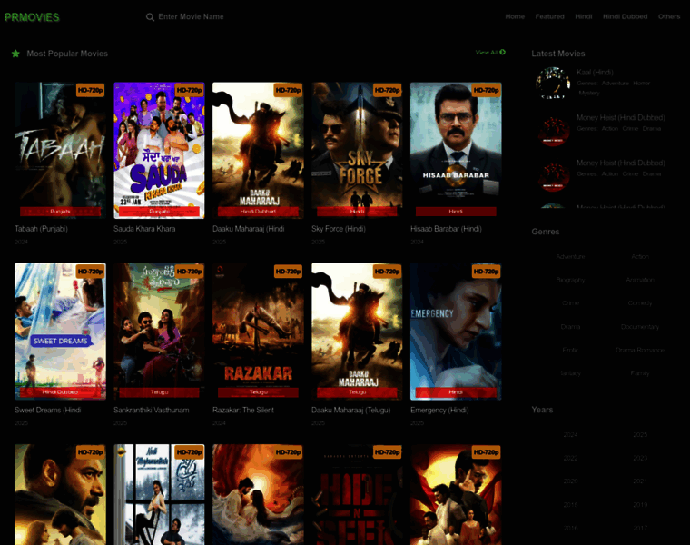Image resolution: width=690 pixels, height=545 pixels.
Task: Open the Kaal thumbnail in Latest Movies
Action: click(553, 84)
